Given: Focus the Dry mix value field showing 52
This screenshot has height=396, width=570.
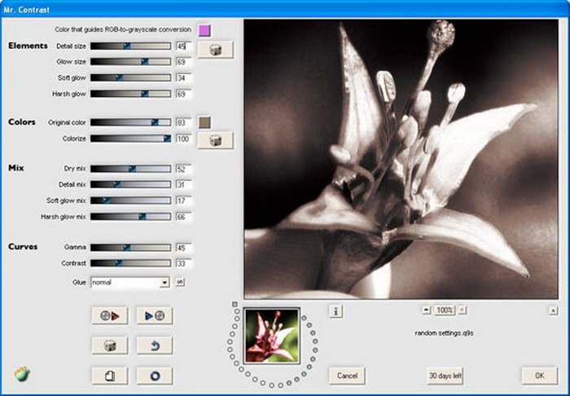Looking at the screenshot, I should (x=183, y=169).
